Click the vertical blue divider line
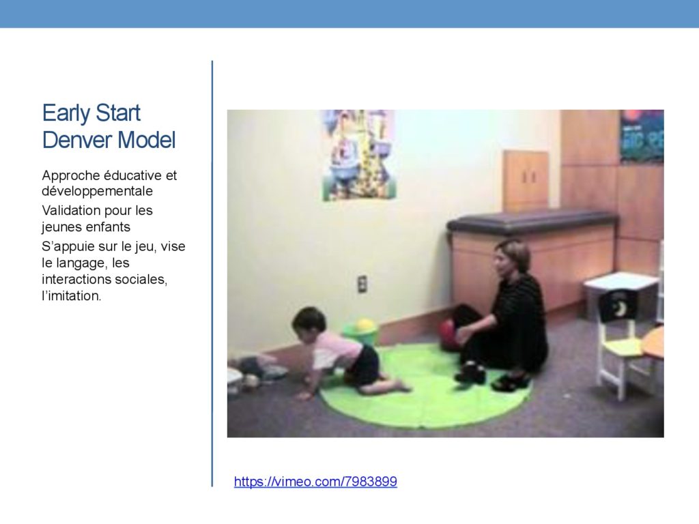Image resolution: width=699 pixels, height=524 pixels. [x=212, y=274]
